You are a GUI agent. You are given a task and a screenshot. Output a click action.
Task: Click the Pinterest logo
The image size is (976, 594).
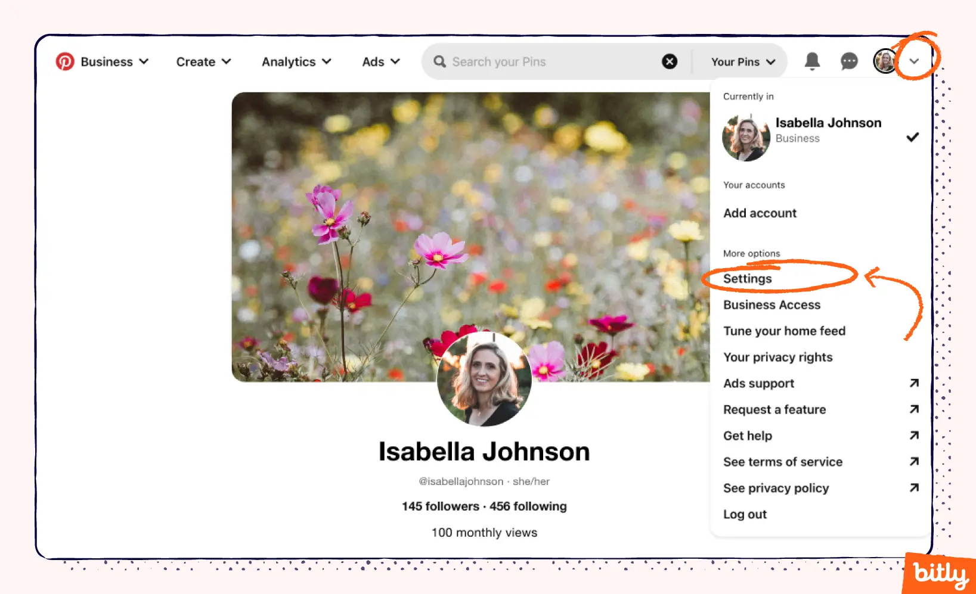(x=66, y=61)
